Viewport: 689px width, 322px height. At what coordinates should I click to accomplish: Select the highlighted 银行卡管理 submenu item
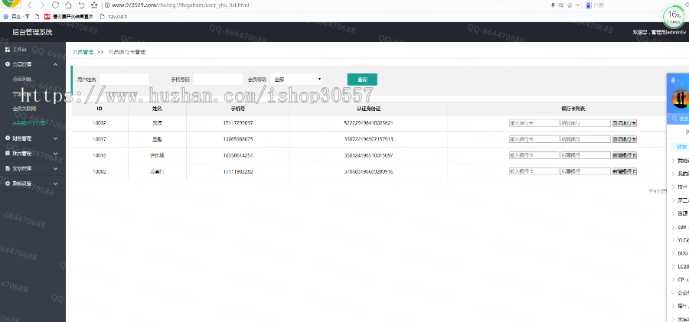tap(29, 123)
